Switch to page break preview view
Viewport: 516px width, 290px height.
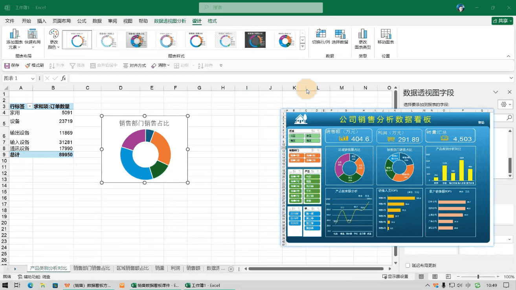[448, 277]
